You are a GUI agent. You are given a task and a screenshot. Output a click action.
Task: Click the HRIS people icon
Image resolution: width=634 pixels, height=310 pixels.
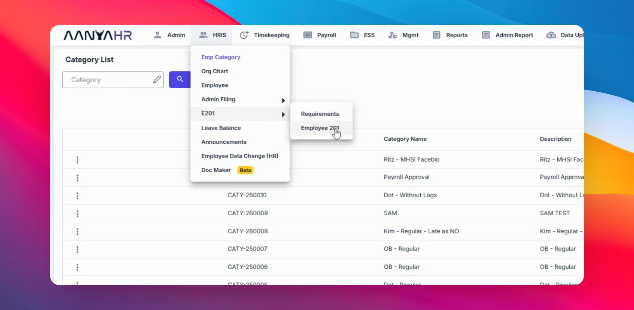click(203, 35)
